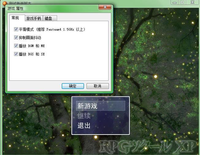Toggle the 平滑模式 checkbox
The height and width of the screenshot is (155, 200).
16,29
